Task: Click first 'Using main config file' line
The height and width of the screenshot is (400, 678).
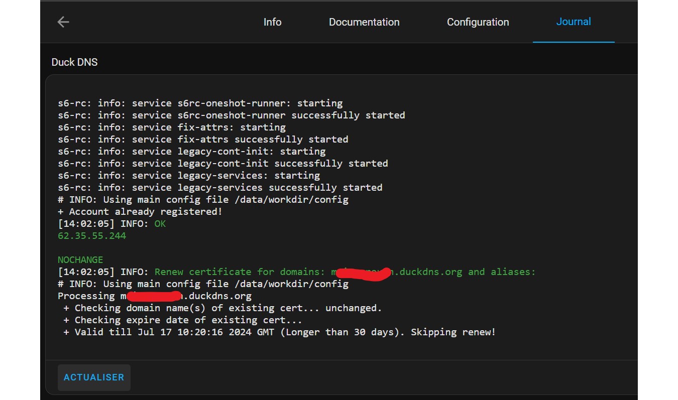Action: point(203,200)
